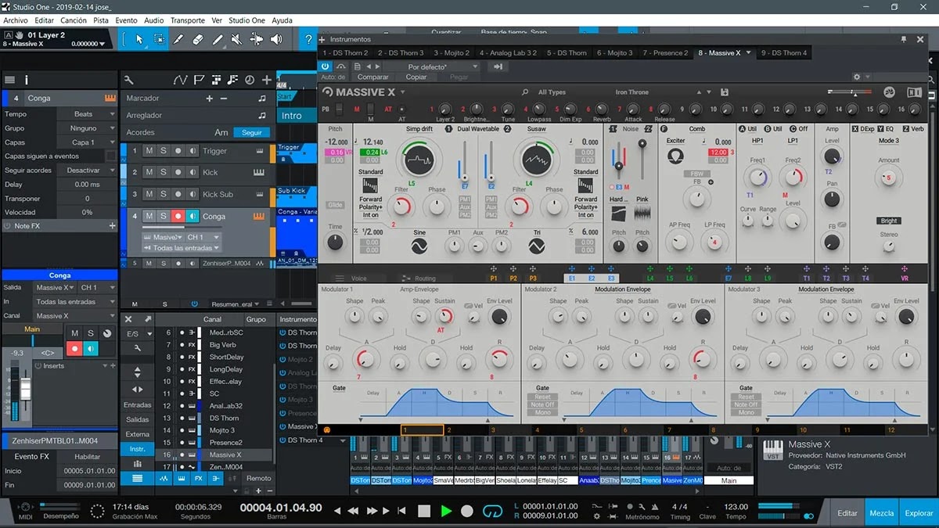Remove a marker with the minus button
Image resolution: width=939 pixels, height=528 pixels.
point(224,99)
